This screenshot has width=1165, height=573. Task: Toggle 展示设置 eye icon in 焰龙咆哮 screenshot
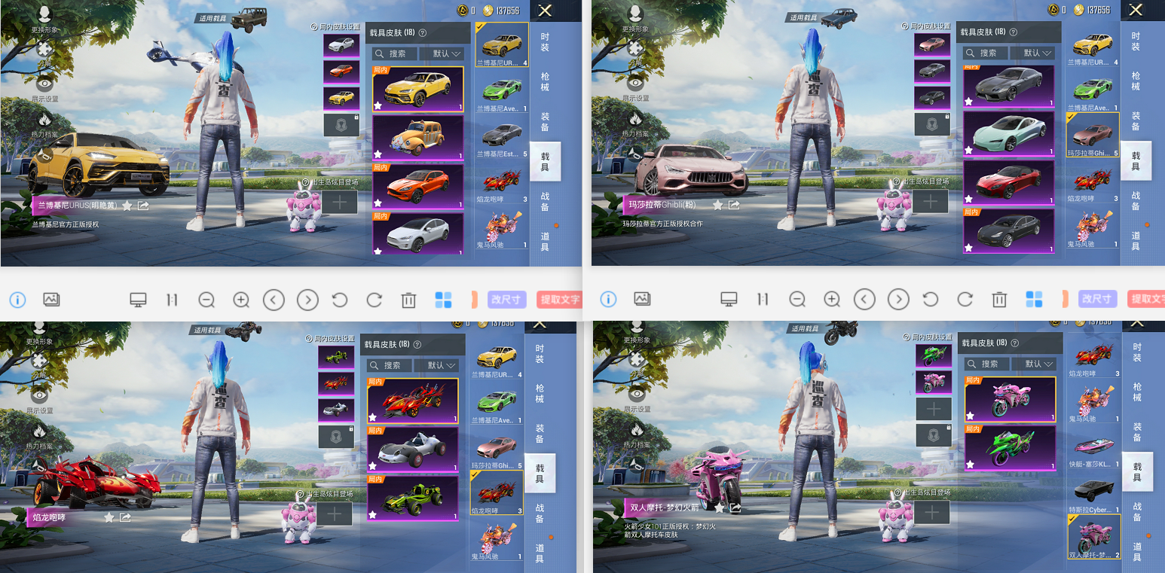click(x=39, y=395)
